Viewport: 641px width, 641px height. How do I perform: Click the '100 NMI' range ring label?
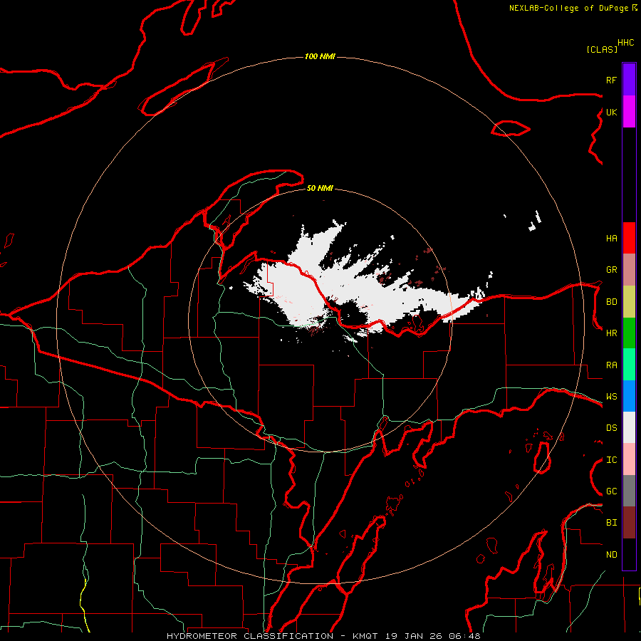click(x=320, y=56)
